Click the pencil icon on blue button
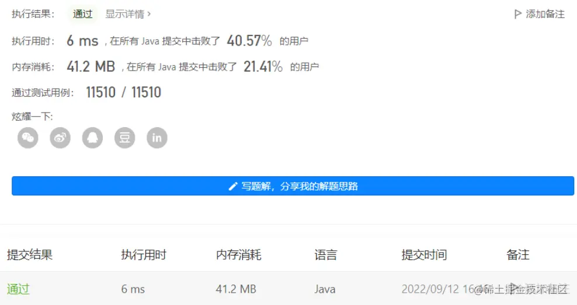 232,186
